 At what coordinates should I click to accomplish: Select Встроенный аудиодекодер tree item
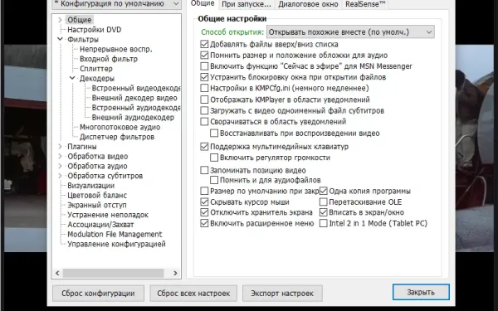136,108
